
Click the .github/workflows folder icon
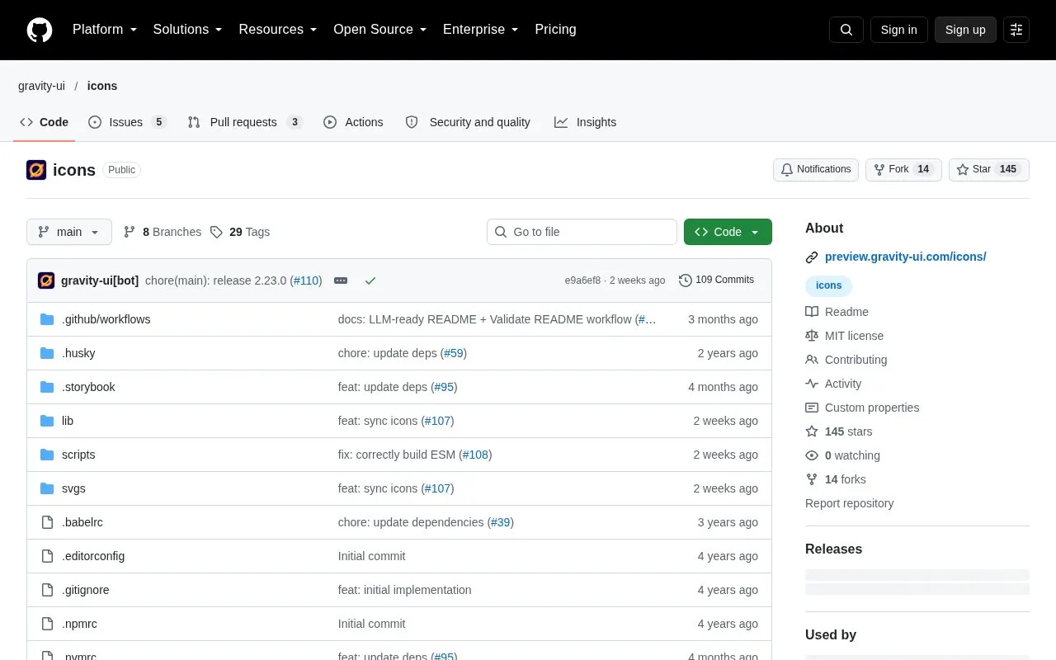click(x=47, y=319)
